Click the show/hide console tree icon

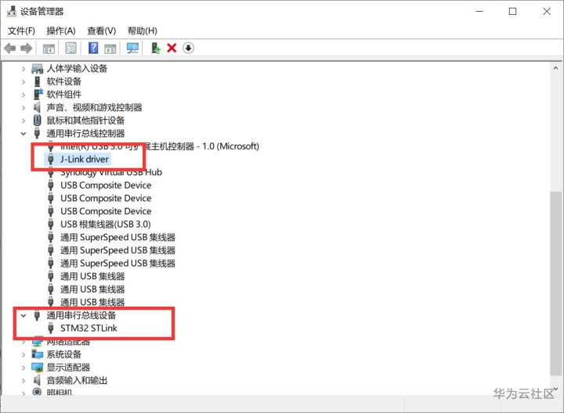[49, 48]
